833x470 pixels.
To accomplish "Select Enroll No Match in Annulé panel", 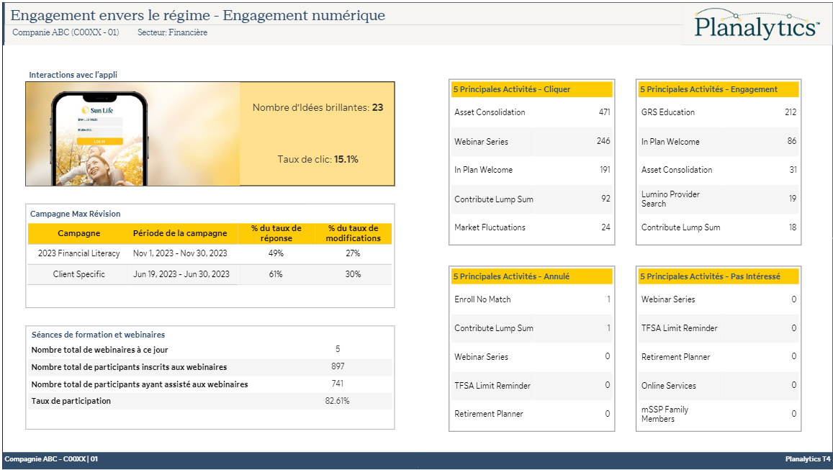I will (482, 299).
